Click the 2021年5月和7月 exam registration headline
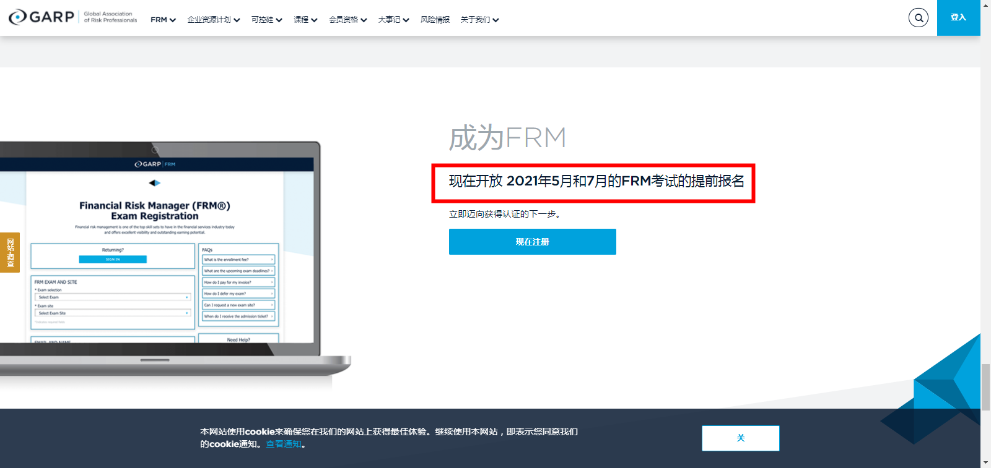 point(596,181)
